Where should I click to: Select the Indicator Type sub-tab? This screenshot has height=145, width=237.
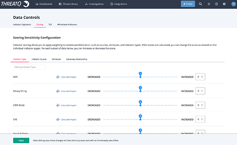click(19, 59)
